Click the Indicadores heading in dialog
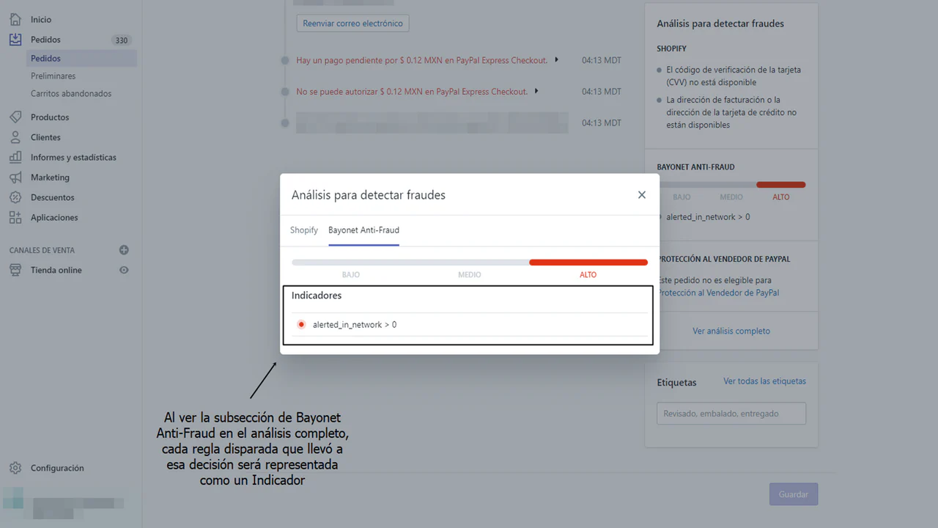This screenshot has width=938, height=528. coord(317,296)
